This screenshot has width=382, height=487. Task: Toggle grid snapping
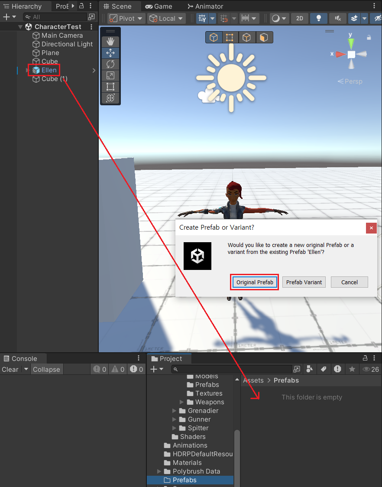pos(223,19)
